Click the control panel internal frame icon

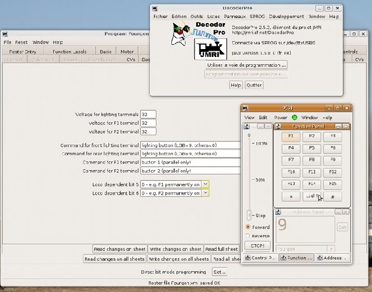point(247,126)
